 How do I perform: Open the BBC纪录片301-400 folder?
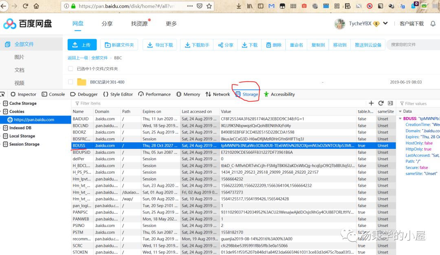107,82
